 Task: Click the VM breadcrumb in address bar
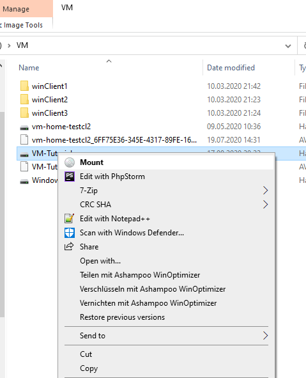pos(22,45)
